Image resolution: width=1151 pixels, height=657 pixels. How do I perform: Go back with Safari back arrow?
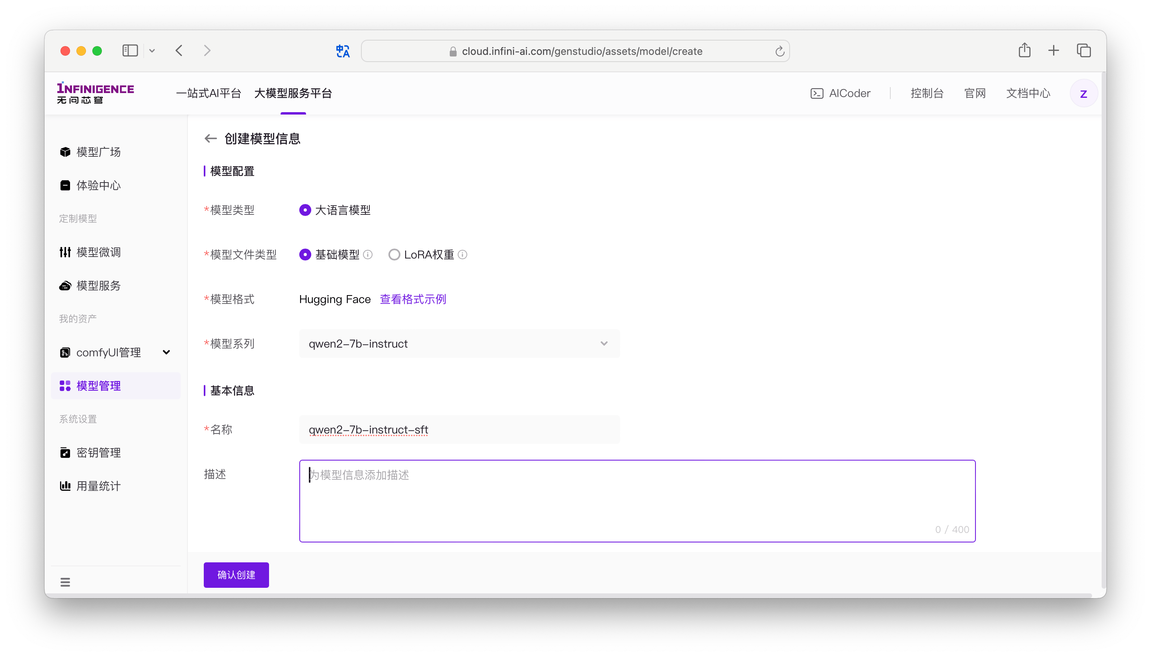click(179, 51)
